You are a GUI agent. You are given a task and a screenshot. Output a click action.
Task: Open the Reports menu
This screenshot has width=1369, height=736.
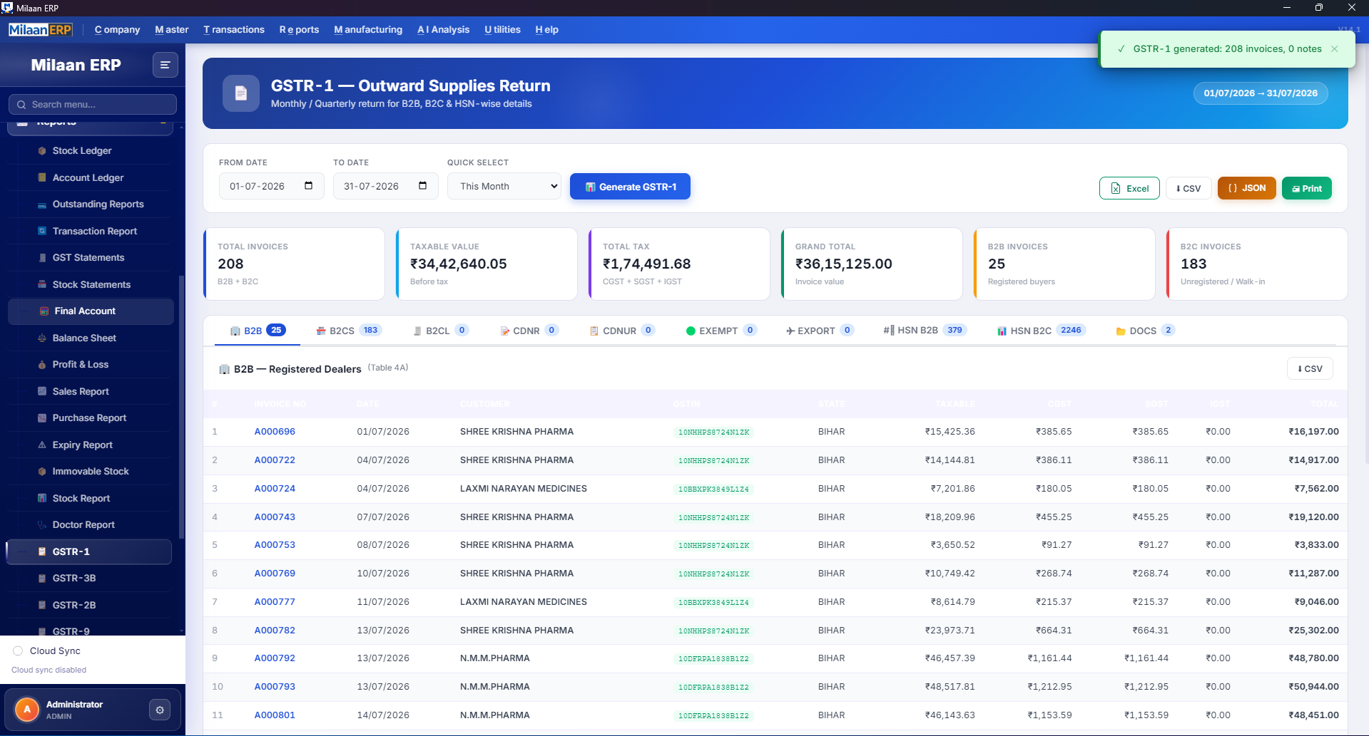click(x=299, y=30)
